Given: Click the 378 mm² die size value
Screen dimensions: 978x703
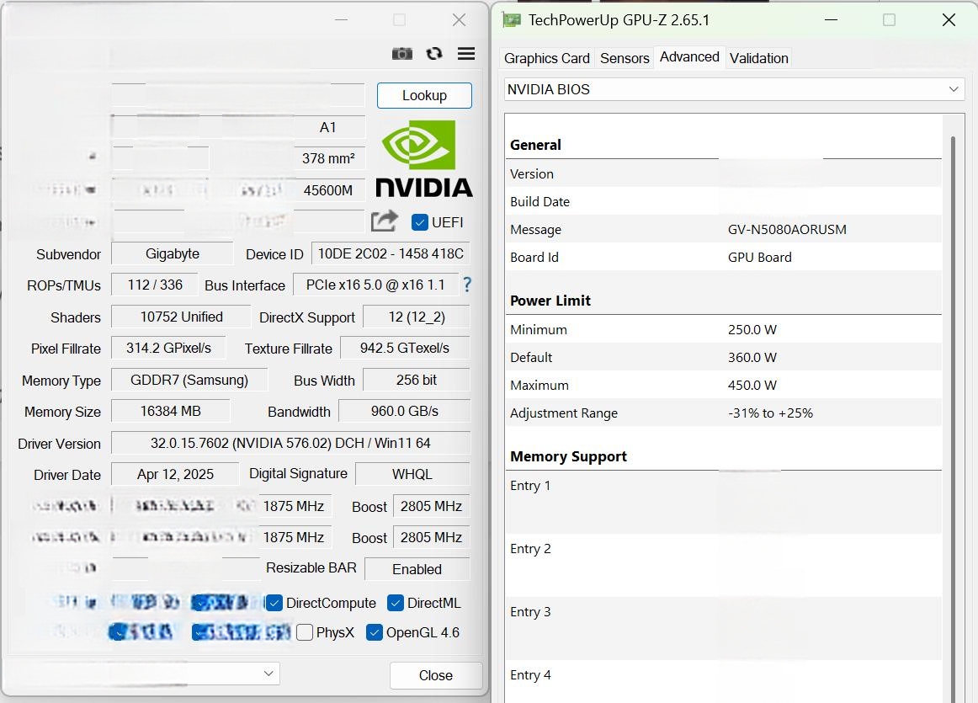Looking at the screenshot, I should (329, 158).
